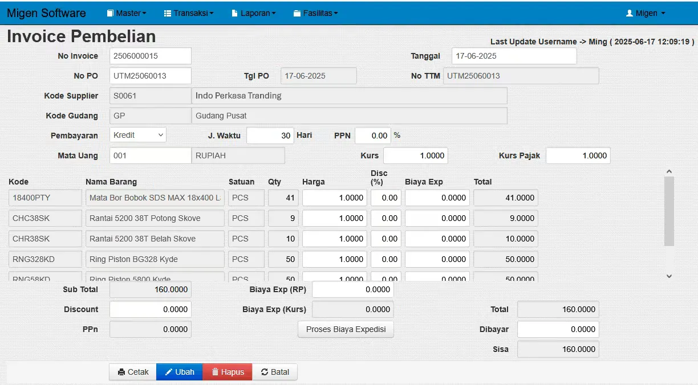698x385 pixels.
Task: Click the Batal cancel button
Action: (x=275, y=372)
